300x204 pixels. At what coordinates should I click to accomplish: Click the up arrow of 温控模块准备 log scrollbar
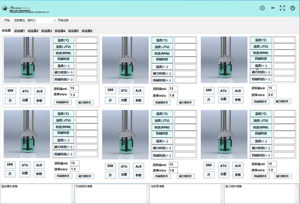click(x=72, y=186)
